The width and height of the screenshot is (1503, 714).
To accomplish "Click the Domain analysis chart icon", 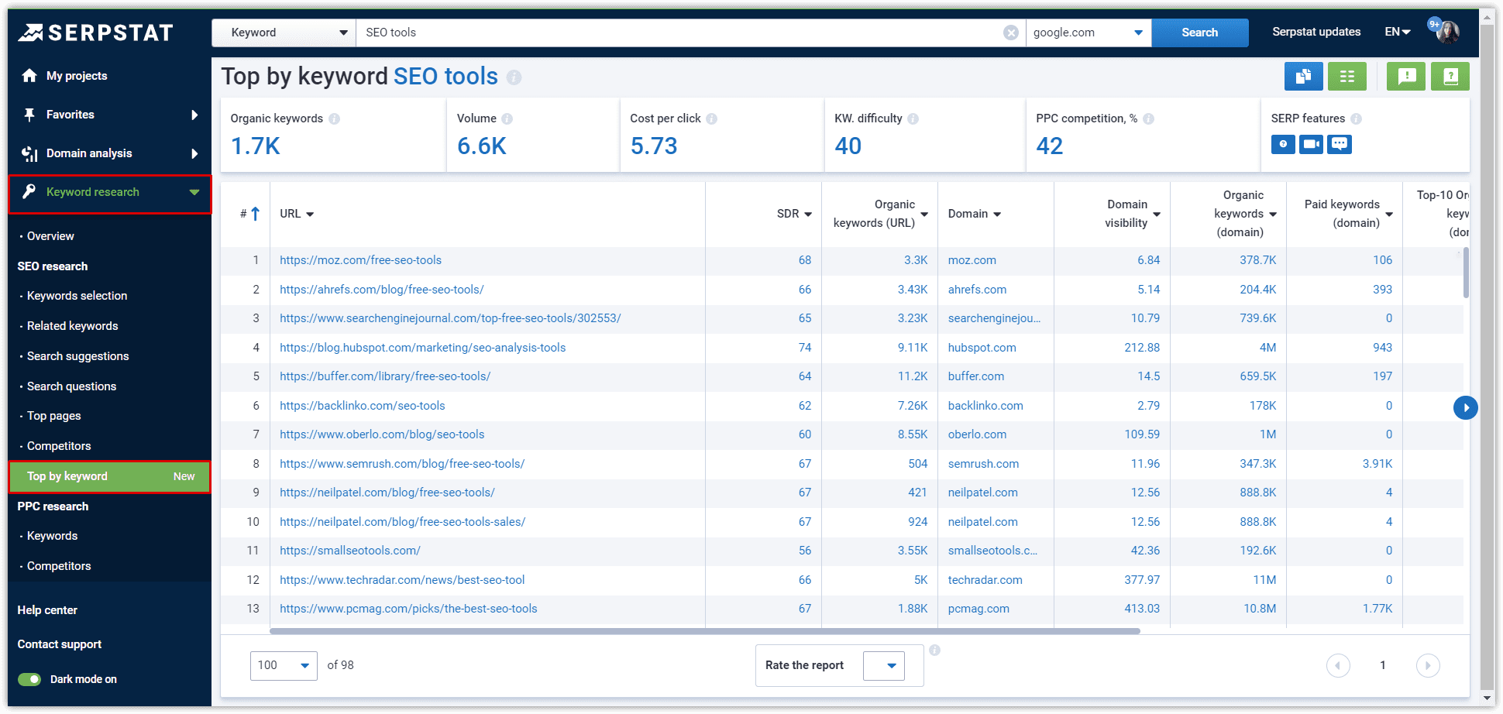I will point(29,153).
